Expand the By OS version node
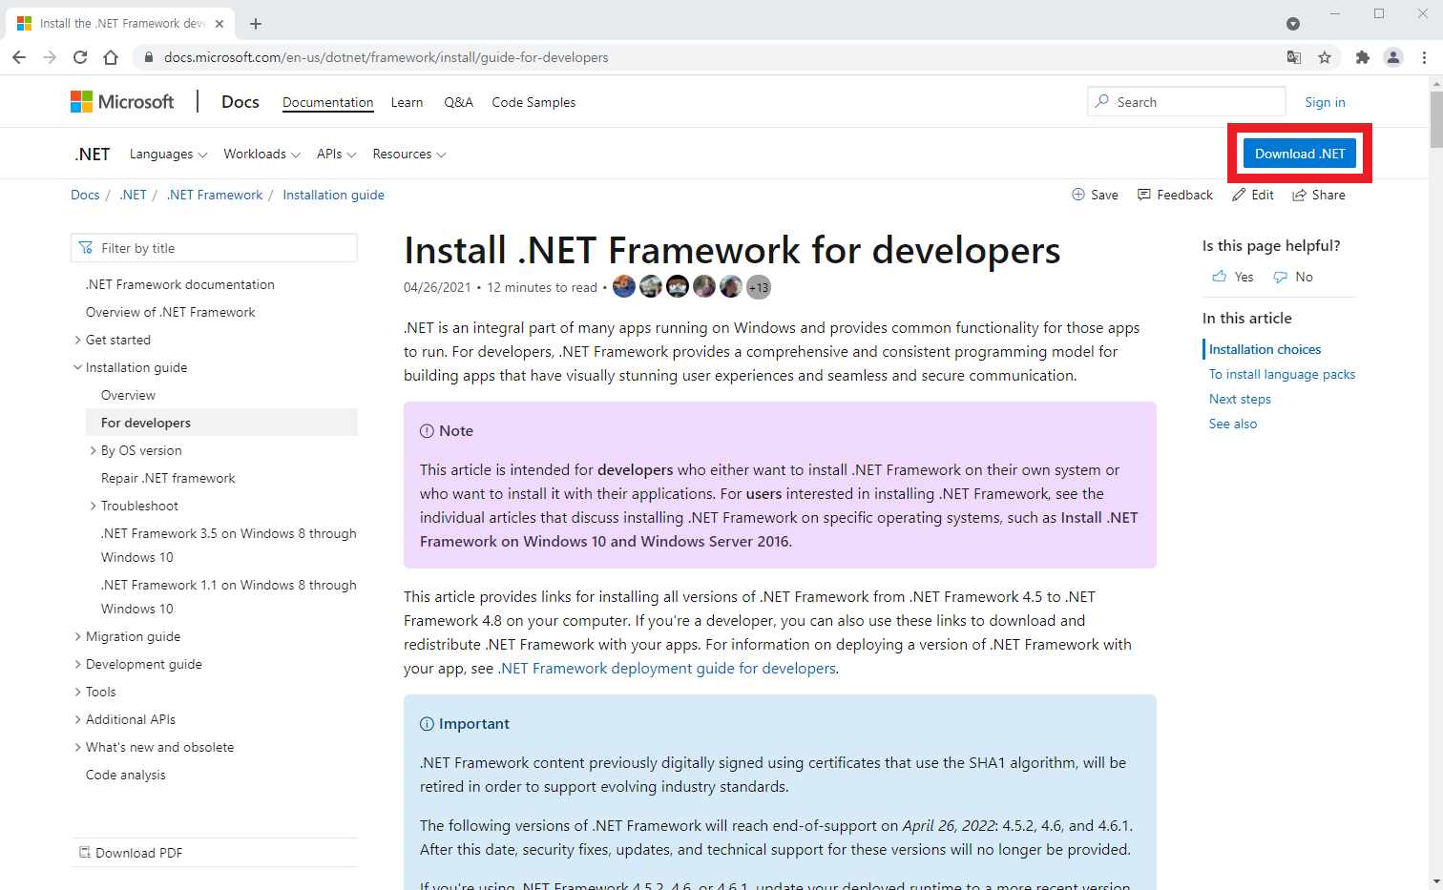 93,450
